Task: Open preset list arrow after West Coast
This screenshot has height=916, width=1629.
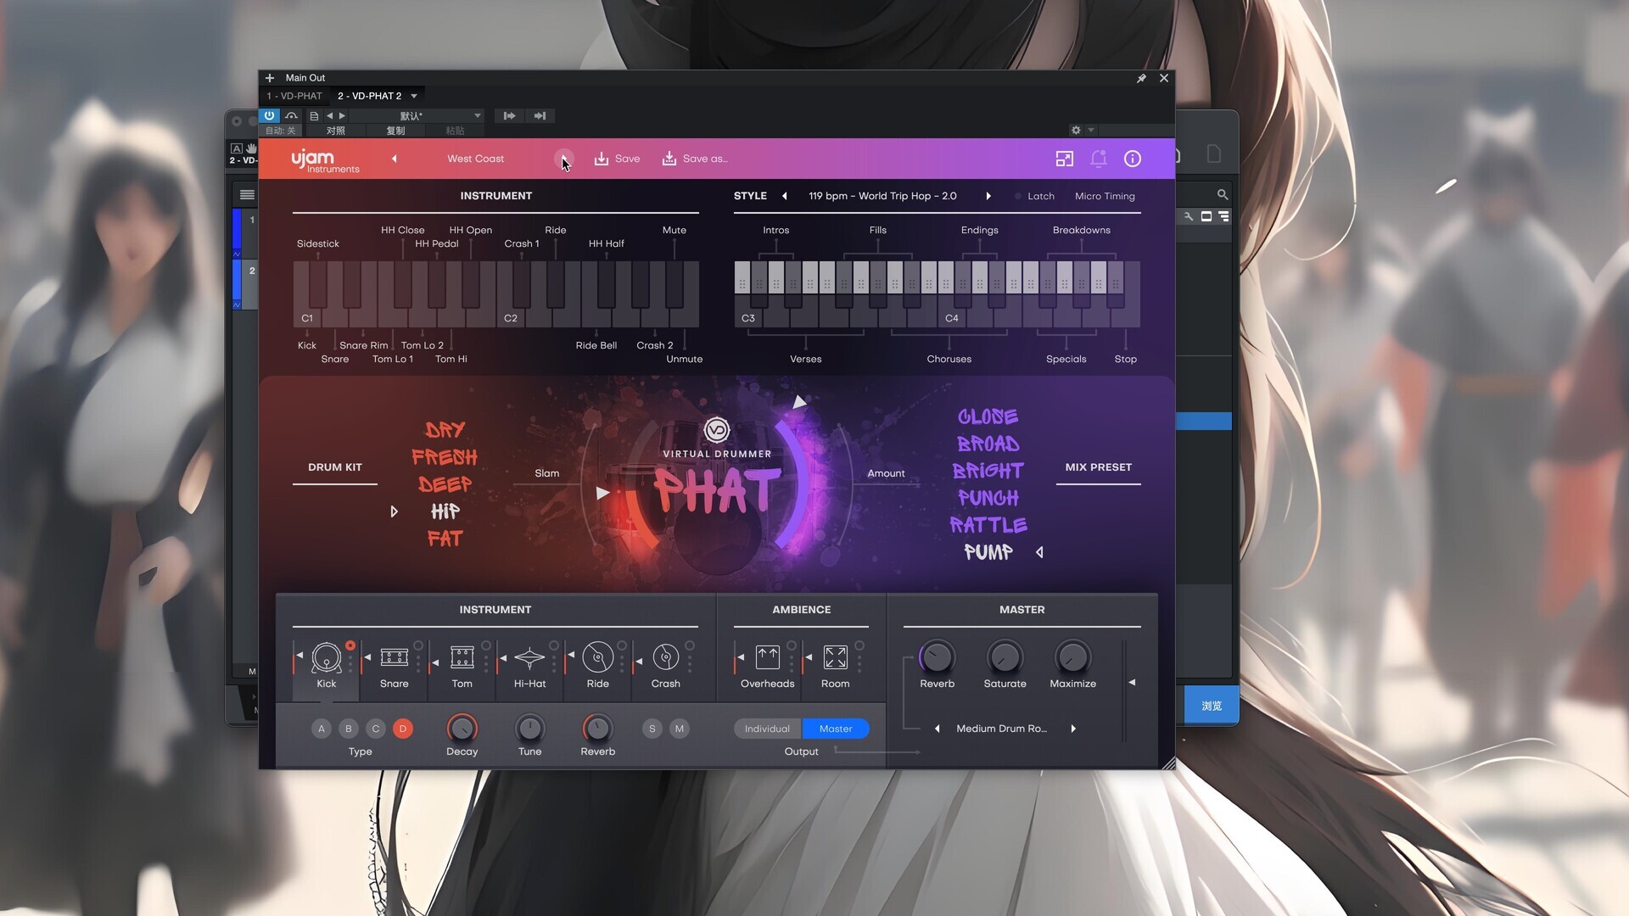Action: pyautogui.click(x=563, y=159)
